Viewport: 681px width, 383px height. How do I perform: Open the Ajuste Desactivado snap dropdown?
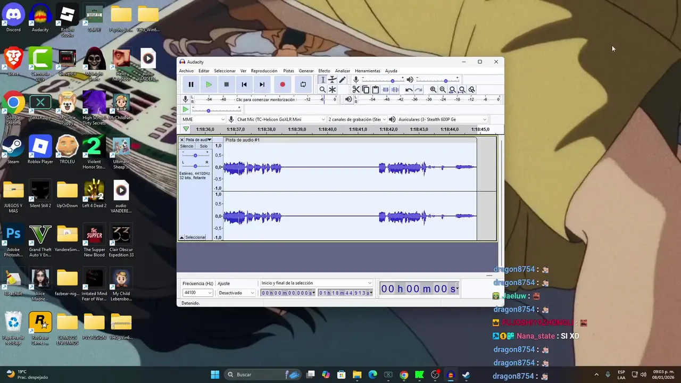(237, 293)
